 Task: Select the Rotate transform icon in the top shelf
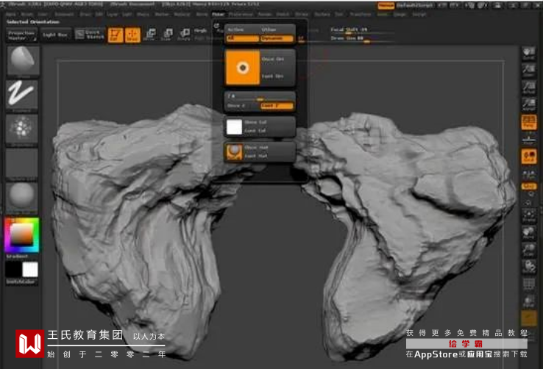click(x=184, y=35)
